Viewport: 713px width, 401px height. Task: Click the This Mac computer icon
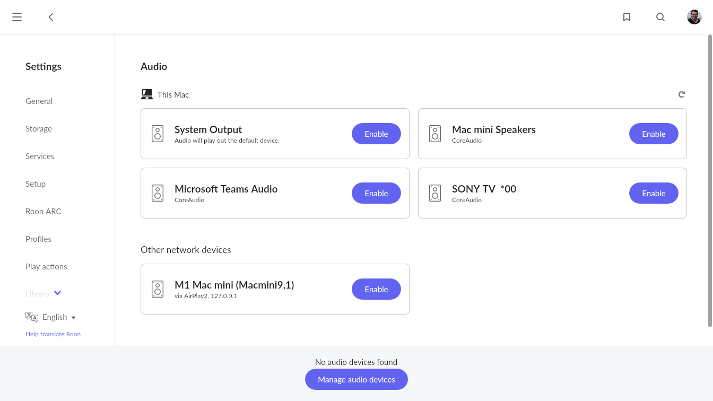coord(147,94)
